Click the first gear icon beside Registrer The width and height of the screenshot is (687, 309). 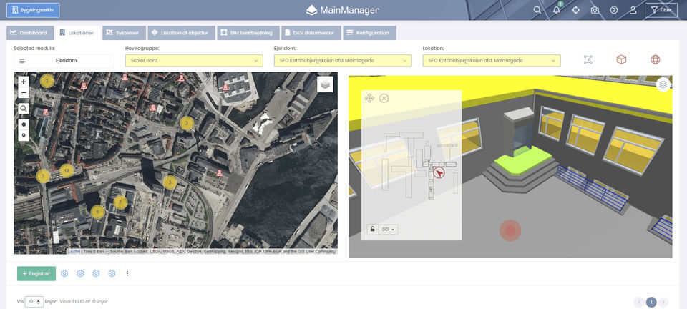pyautogui.click(x=64, y=273)
